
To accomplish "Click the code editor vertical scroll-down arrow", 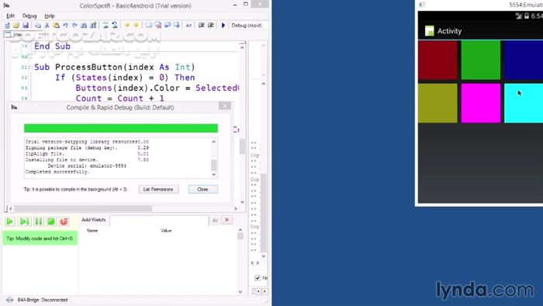I will click(x=242, y=202).
